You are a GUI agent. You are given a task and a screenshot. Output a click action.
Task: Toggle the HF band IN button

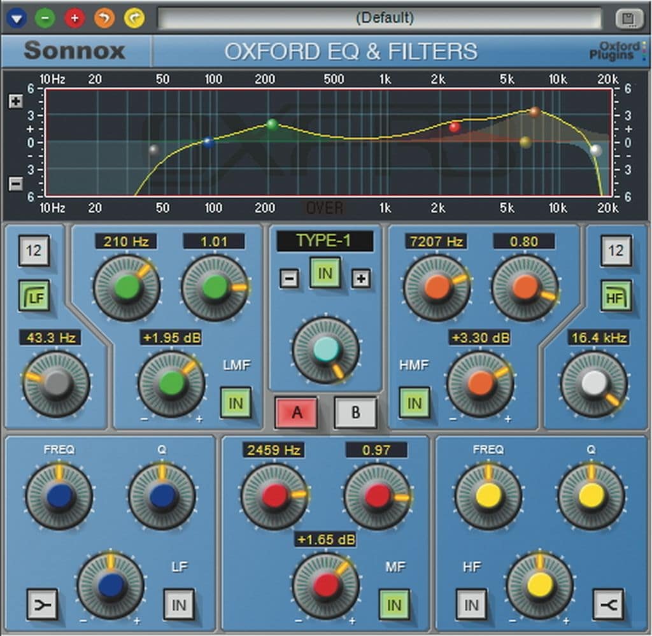click(x=471, y=604)
